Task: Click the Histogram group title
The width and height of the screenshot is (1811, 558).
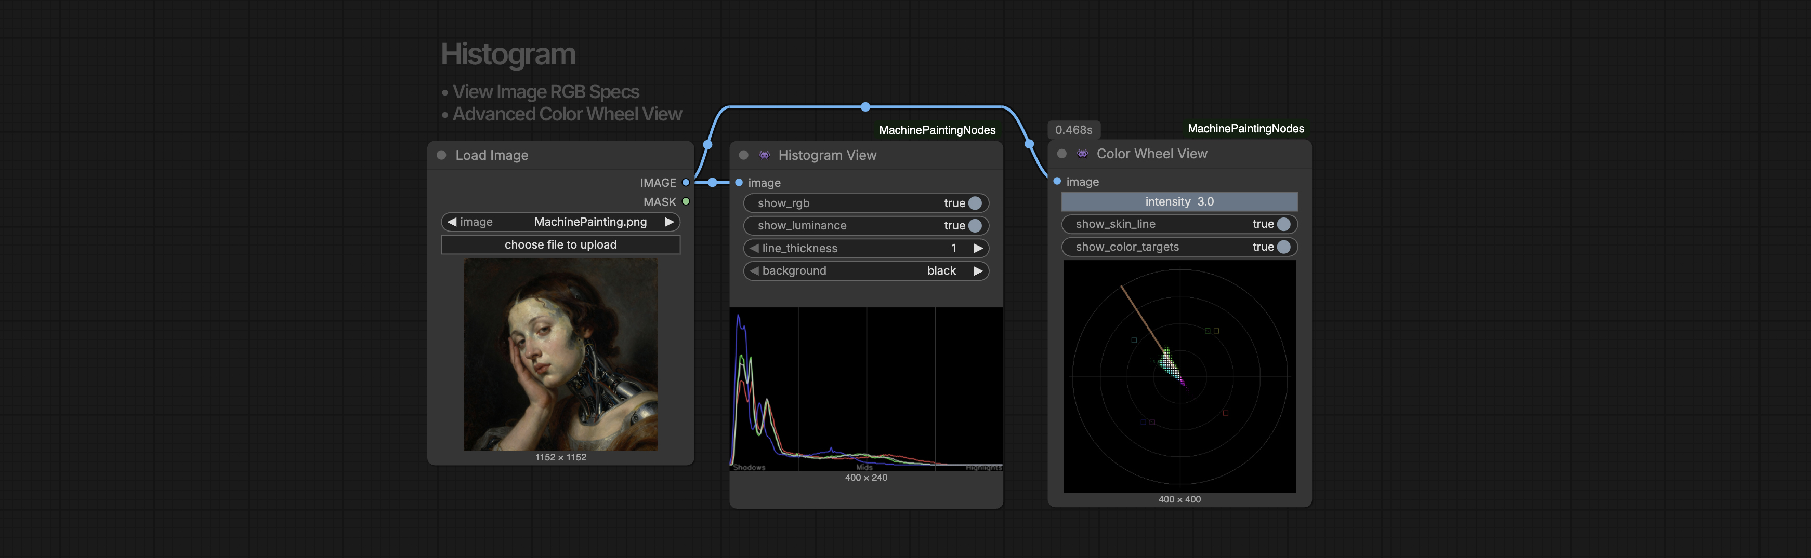Action: click(x=507, y=54)
